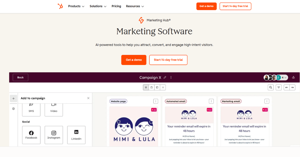Screen dimensions: 300x157
Task: Open the Automated email card's three-dot menu
Action: point(211,101)
